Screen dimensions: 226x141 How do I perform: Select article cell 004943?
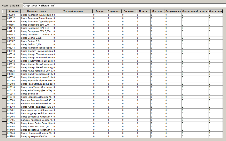[x=14, y=35]
